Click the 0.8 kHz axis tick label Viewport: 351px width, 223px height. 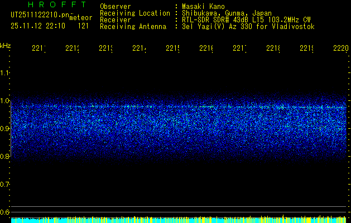coord(4,156)
